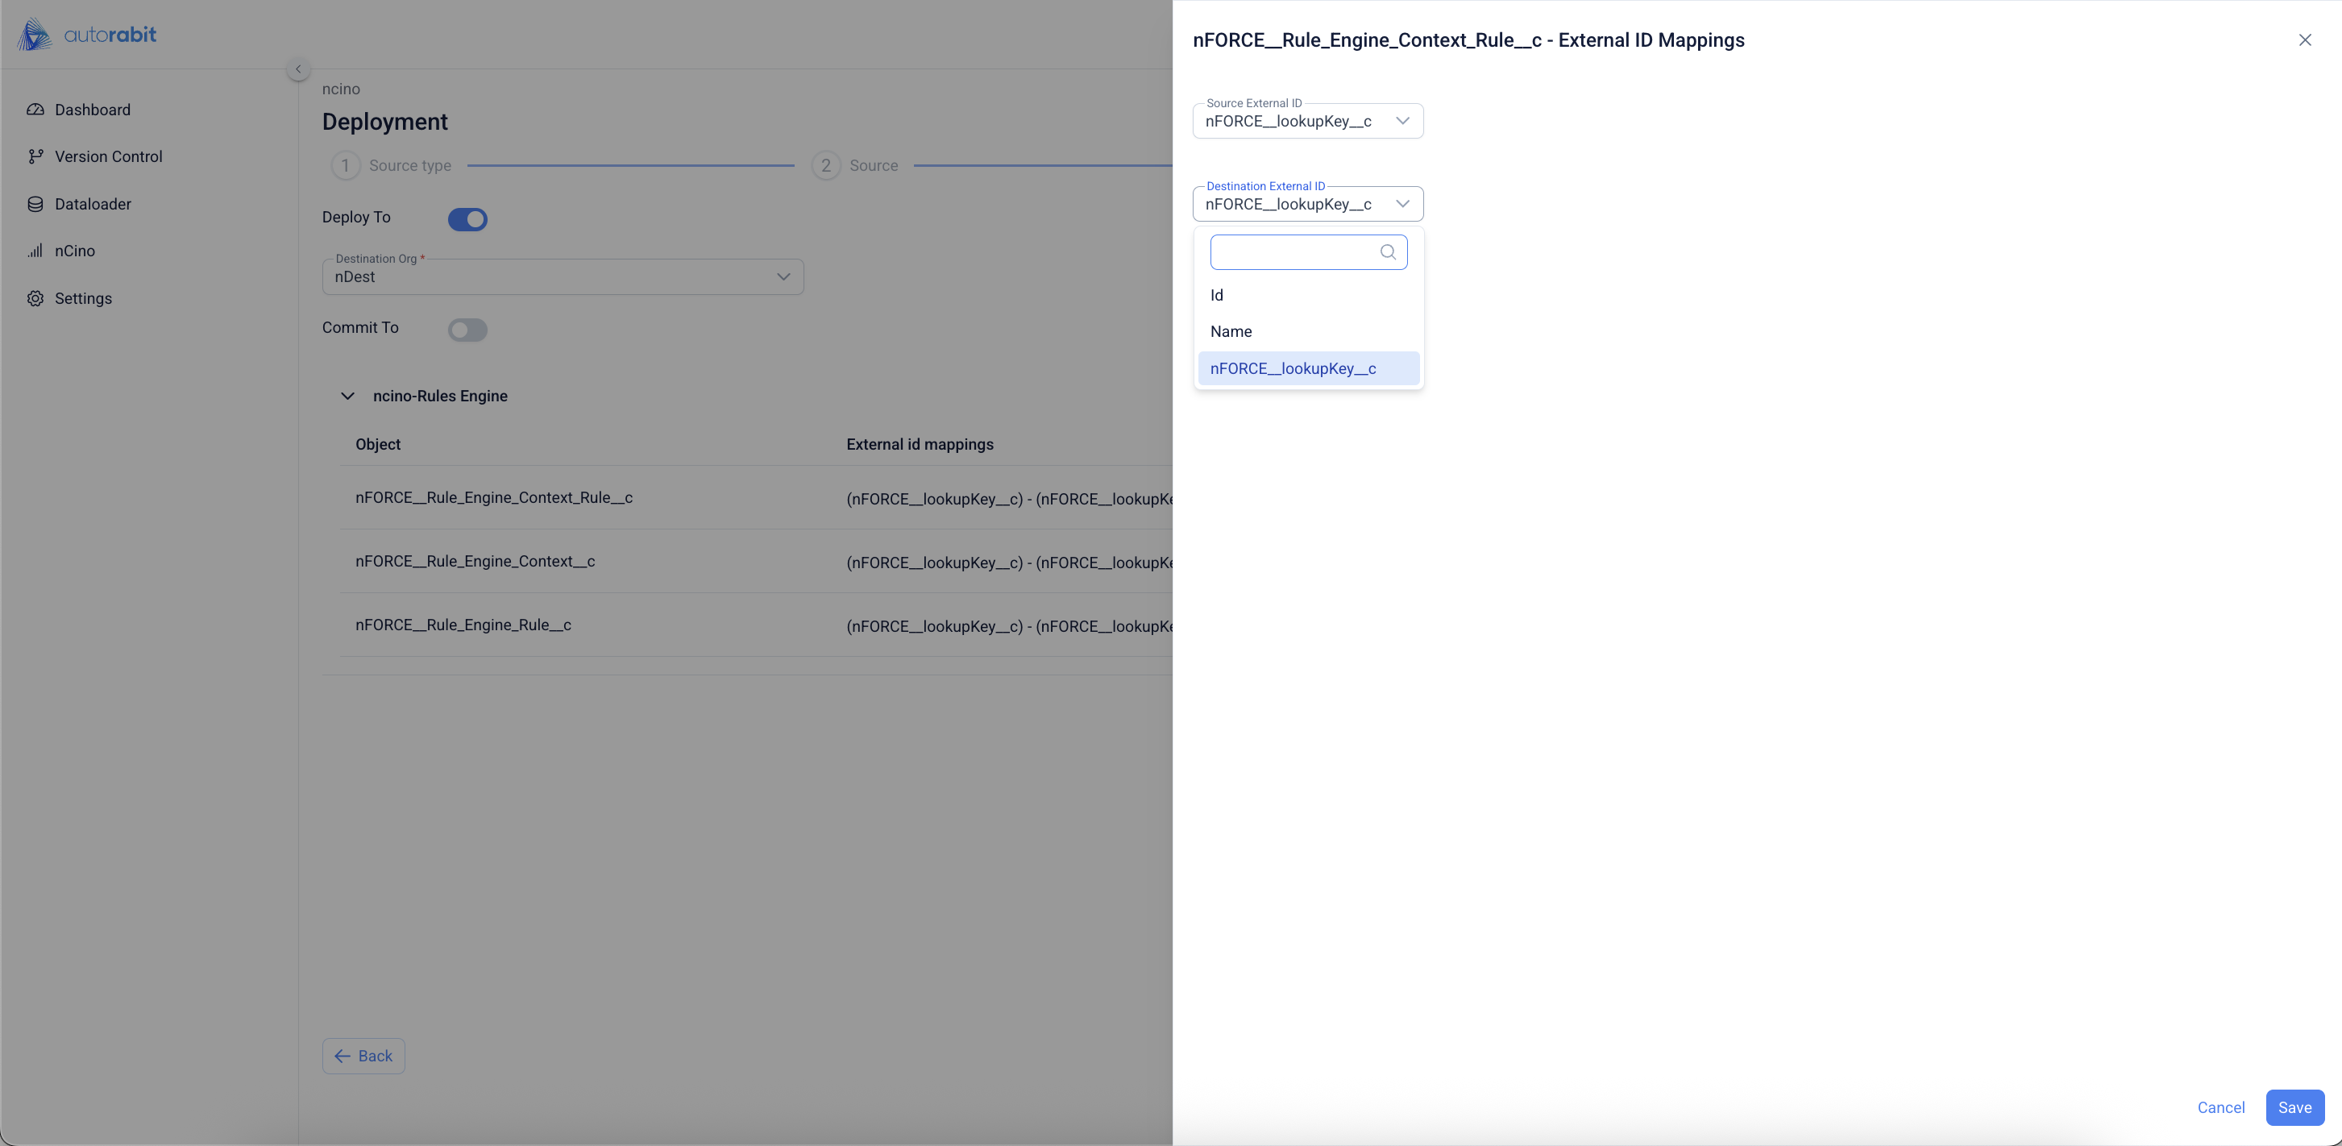
Task: Click the AutoRABIT logo
Action: point(87,35)
